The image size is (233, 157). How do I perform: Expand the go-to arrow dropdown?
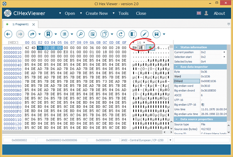(39, 34)
